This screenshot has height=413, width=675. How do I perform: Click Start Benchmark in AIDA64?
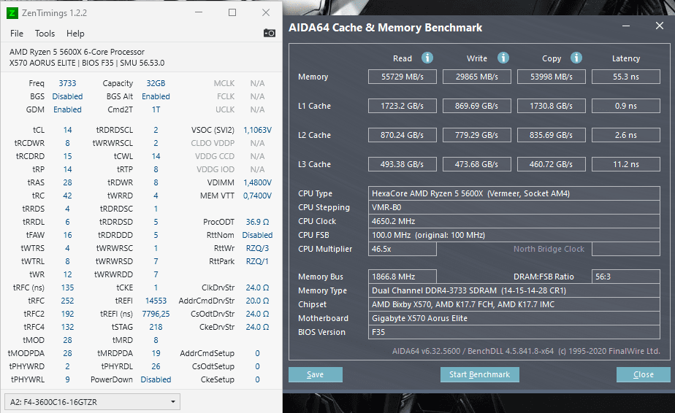[x=479, y=375]
